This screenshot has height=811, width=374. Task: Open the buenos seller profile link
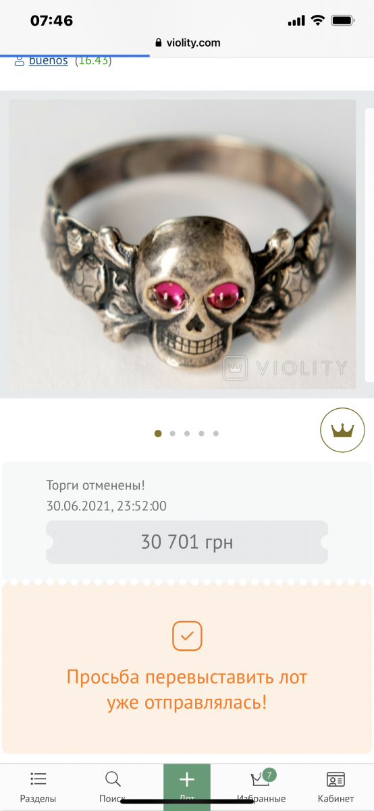coord(48,60)
